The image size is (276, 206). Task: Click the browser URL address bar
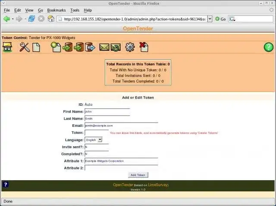(x=132, y=19)
